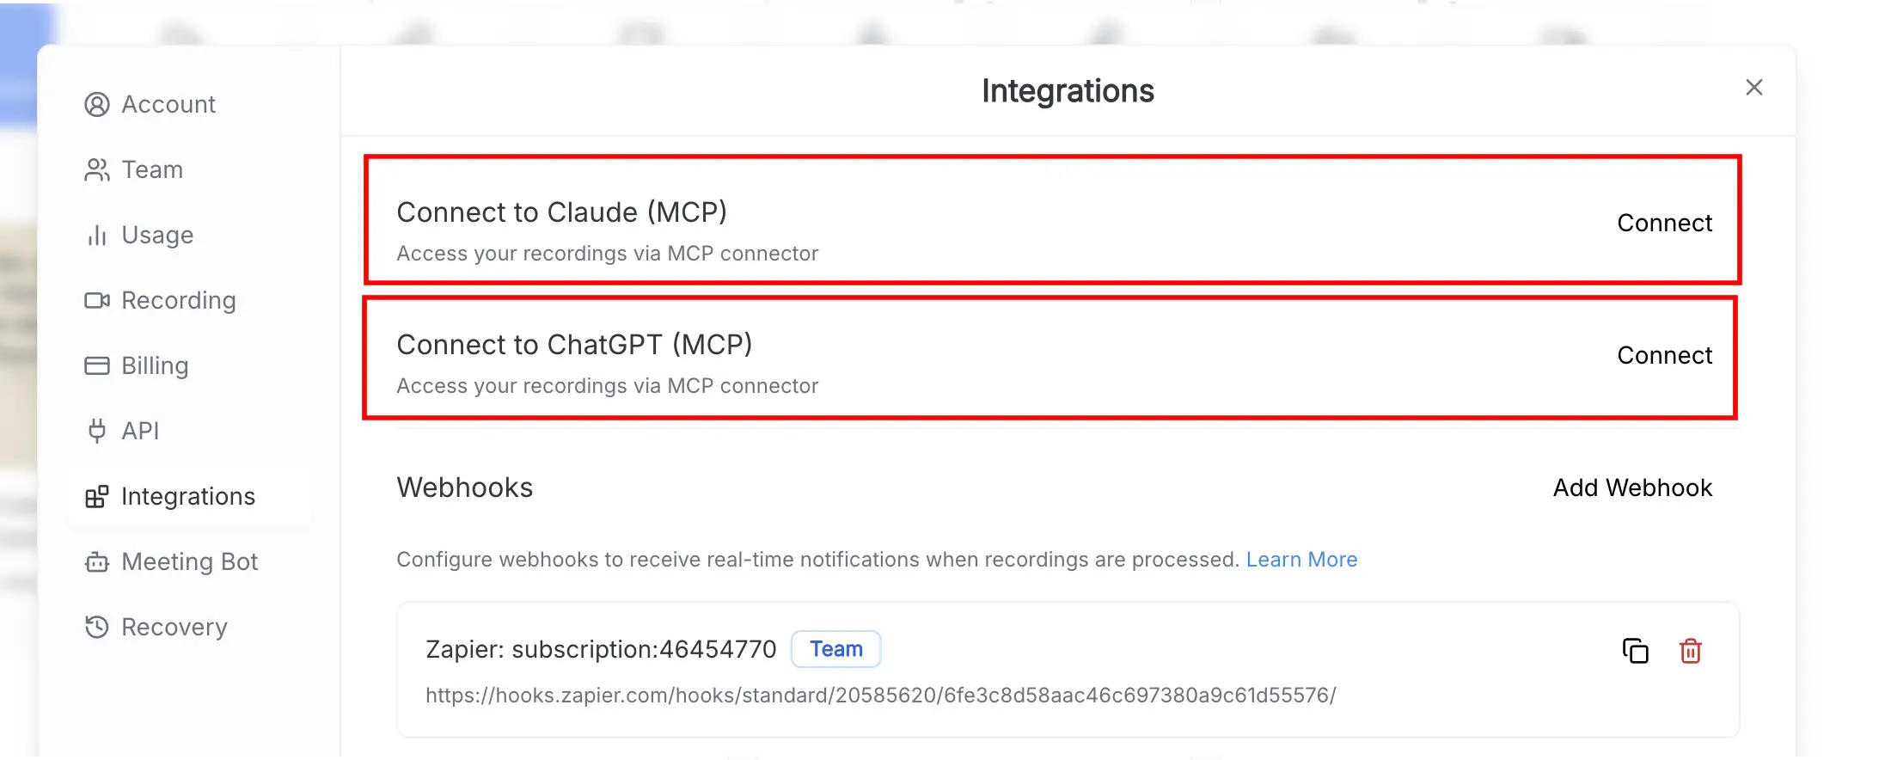Screen dimensions: 1891x760
Task: Navigate to the Integrations section in sidebar
Action: coord(188,496)
